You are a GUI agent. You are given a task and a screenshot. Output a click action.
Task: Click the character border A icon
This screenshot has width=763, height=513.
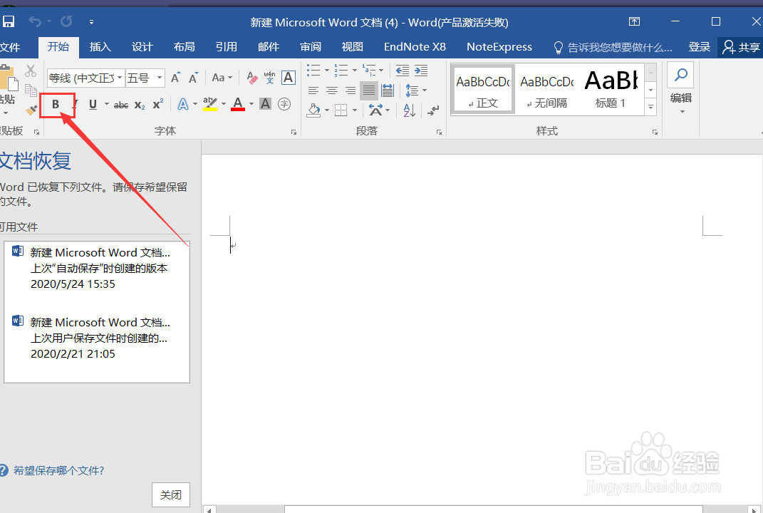289,78
